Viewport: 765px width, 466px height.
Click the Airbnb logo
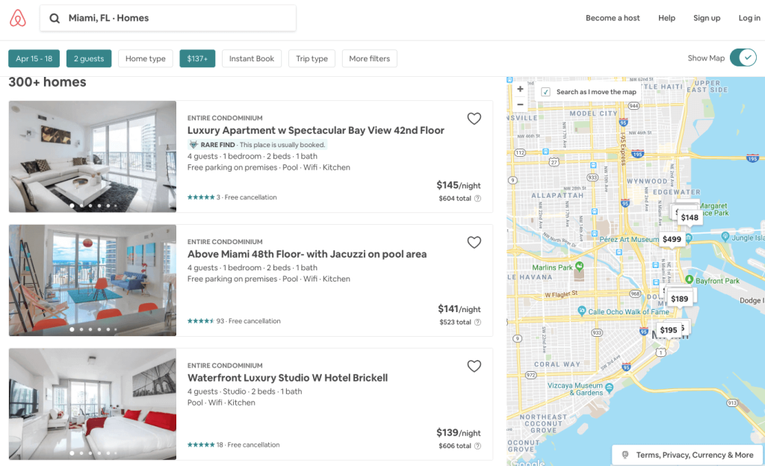tap(18, 18)
